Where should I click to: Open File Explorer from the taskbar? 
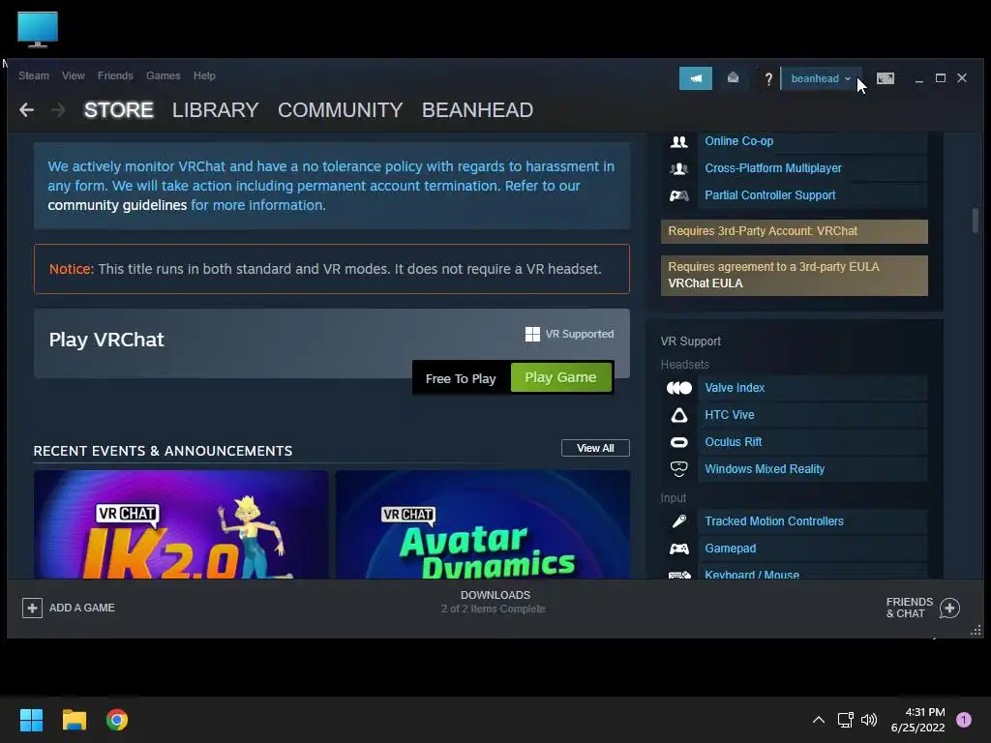click(x=74, y=720)
